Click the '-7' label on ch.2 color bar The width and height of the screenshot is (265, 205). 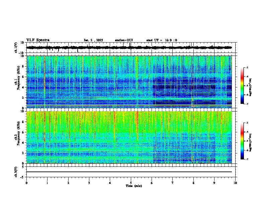(x=247, y=159)
